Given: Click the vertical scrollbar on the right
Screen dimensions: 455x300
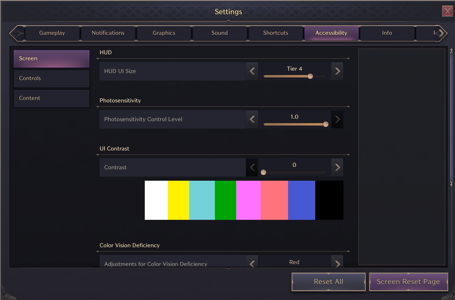Looking at the screenshot, I should (451, 117).
